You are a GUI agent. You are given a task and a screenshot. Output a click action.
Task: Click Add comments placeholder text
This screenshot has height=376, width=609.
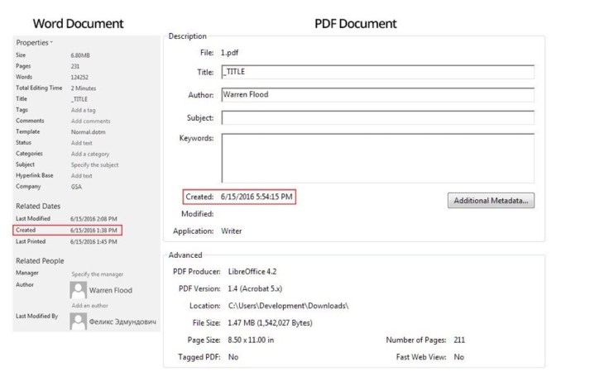point(91,121)
